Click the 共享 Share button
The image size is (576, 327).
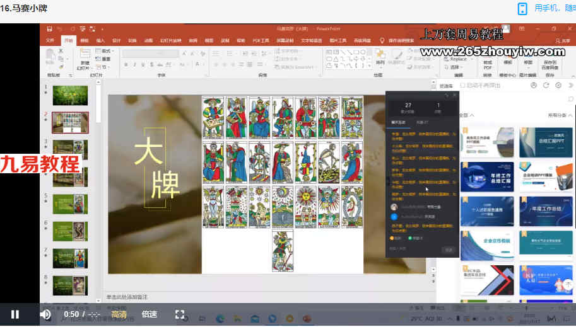pyautogui.click(x=563, y=40)
